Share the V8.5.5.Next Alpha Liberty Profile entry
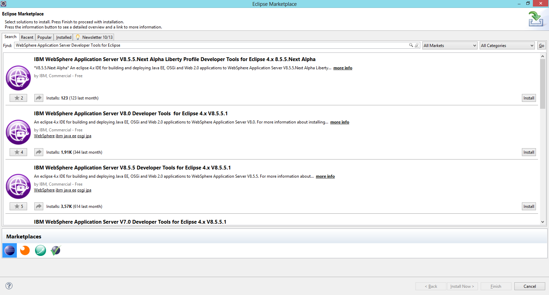Image resolution: width=549 pixels, height=295 pixels. click(x=39, y=98)
